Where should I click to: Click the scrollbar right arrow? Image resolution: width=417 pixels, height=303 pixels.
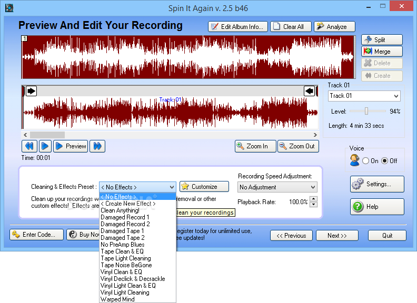(315, 135)
